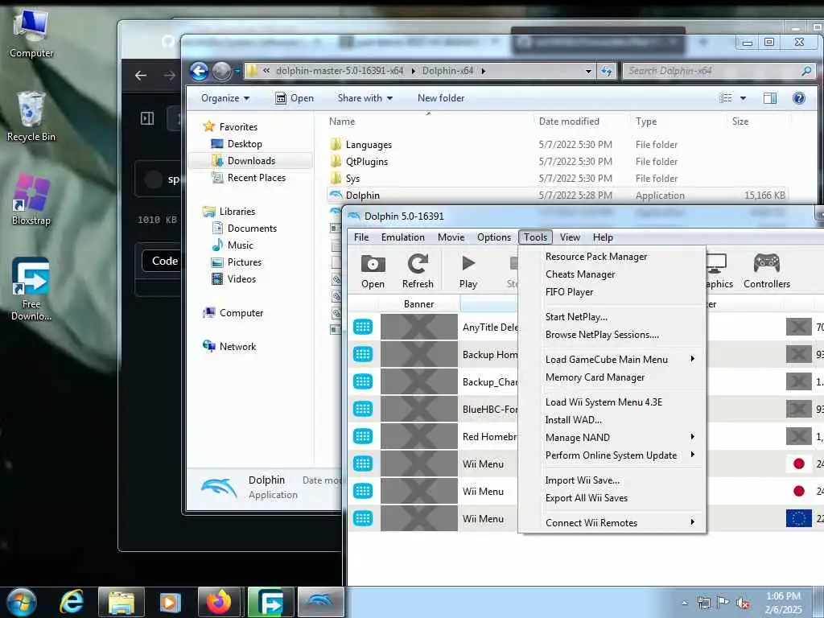The width and height of the screenshot is (824, 618).
Task: Launch the Bloxstrap desktop shortcut
Action: tap(31, 200)
